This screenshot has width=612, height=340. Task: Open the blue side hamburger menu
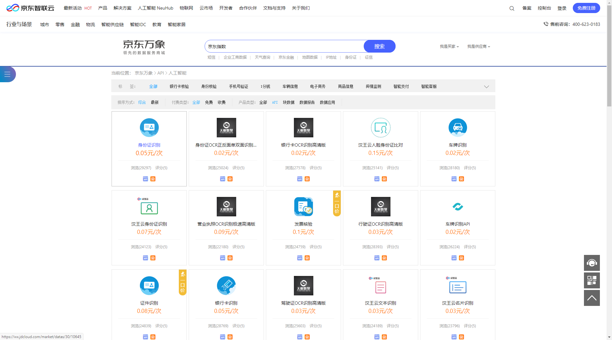[x=8, y=74]
